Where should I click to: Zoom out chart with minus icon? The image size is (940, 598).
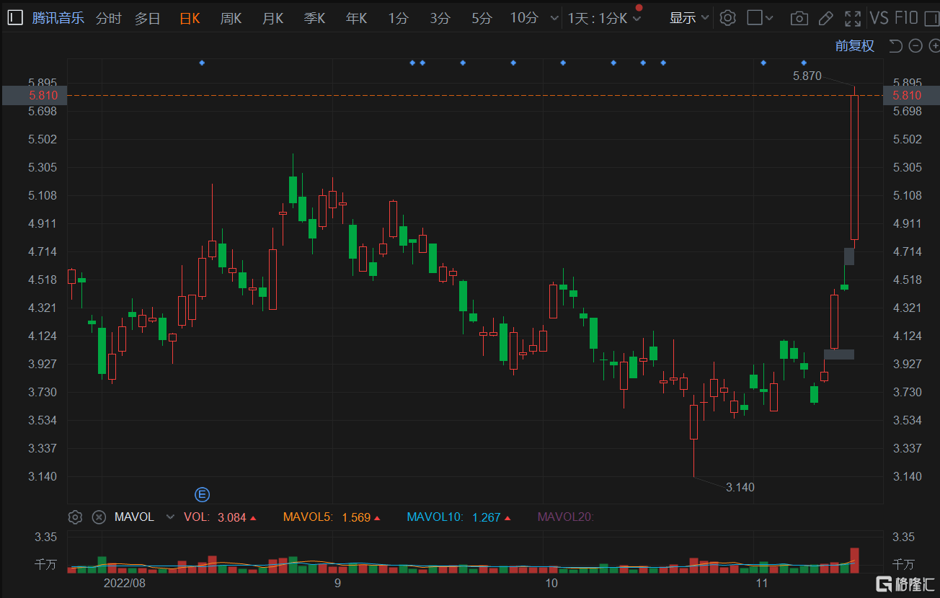click(915, 46)
